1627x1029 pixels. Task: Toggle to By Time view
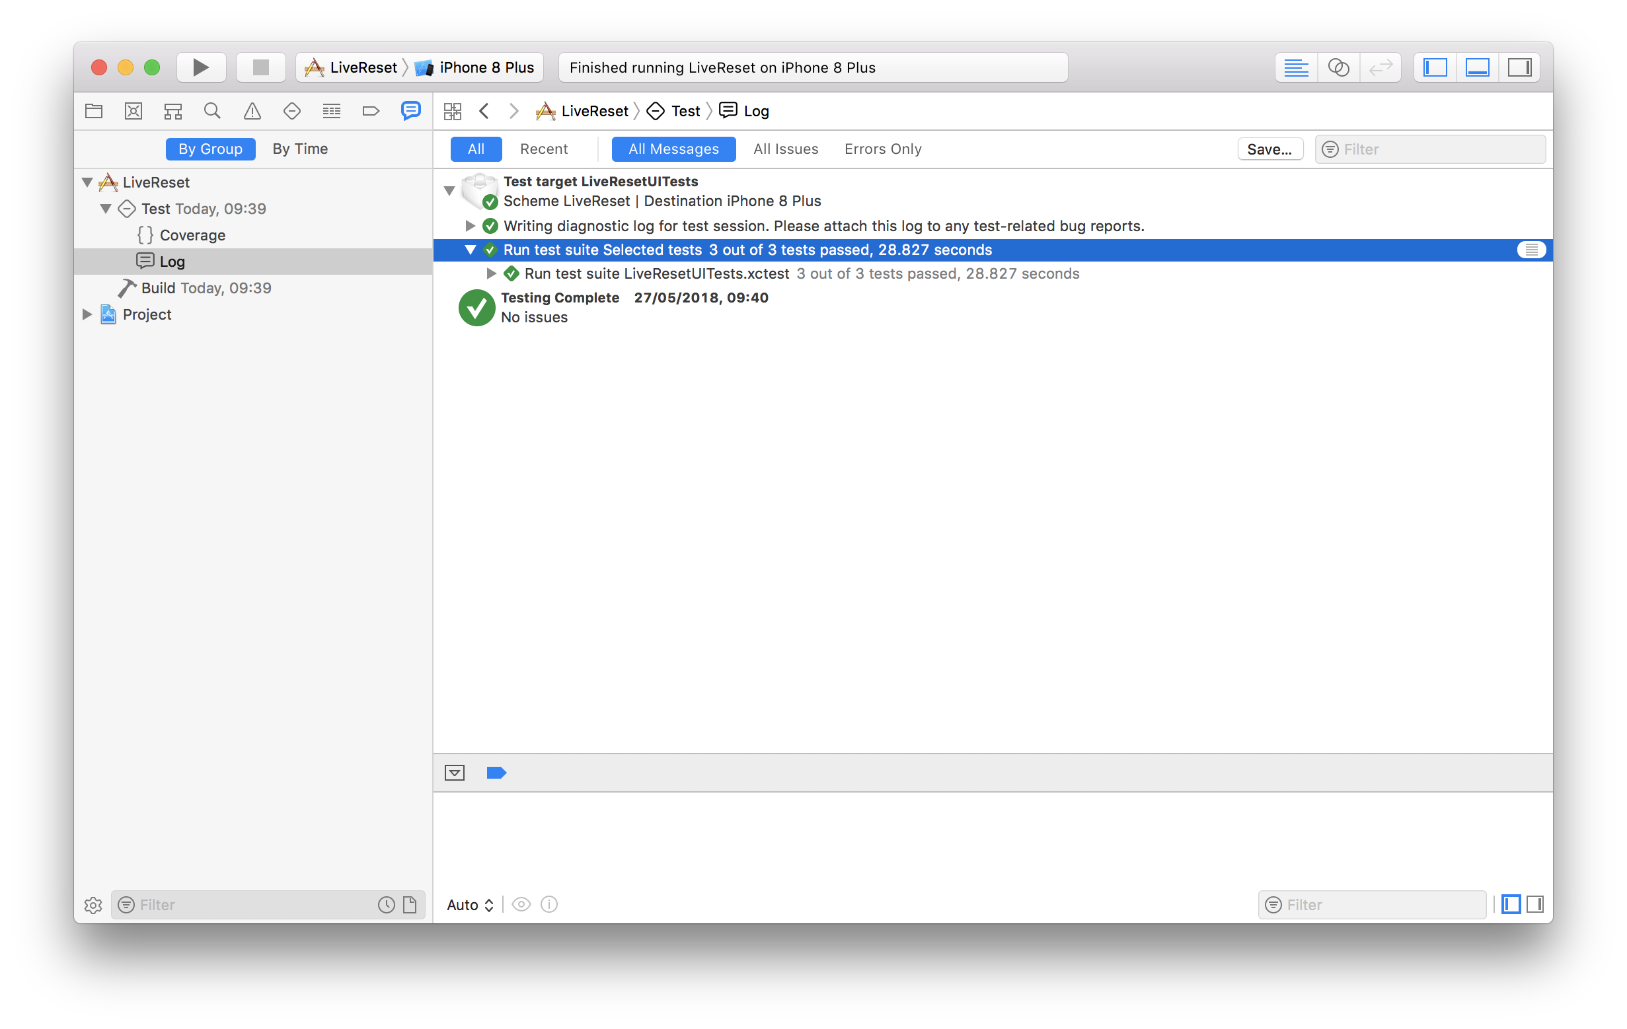(x=299, y=148)
